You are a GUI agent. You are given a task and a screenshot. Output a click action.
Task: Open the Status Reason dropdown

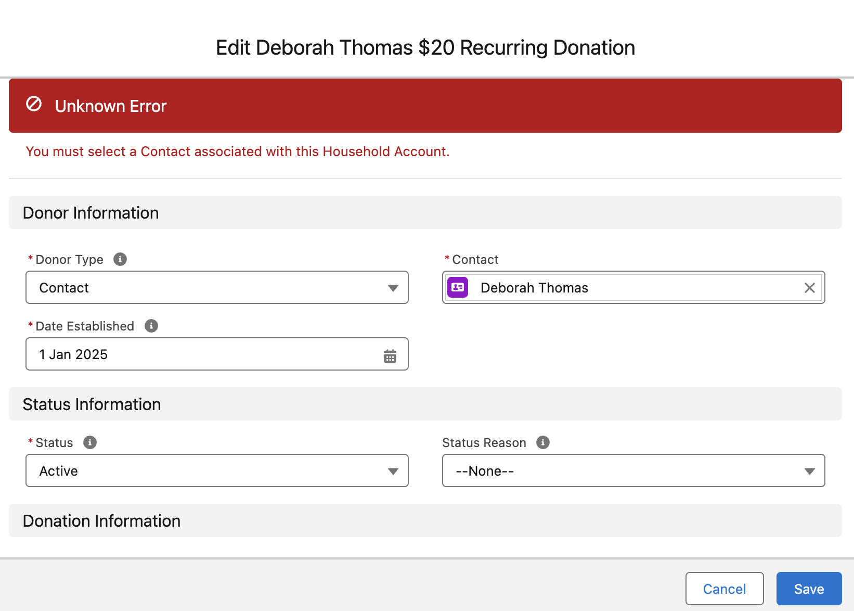(x=633, y=470)
